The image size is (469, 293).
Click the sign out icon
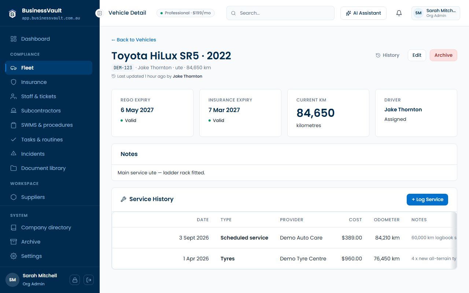(x=89, y=280)
